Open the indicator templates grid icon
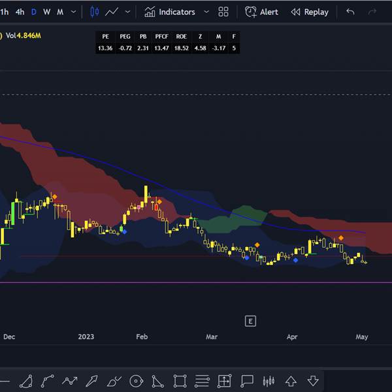392x392 pixels. click(x=223, y=12)
